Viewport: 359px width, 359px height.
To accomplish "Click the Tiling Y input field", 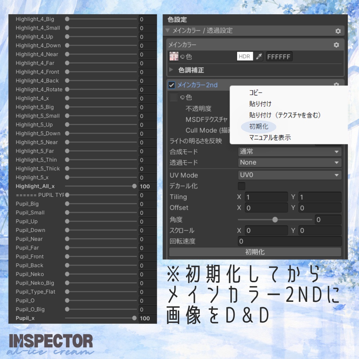I will pos(320,197).
